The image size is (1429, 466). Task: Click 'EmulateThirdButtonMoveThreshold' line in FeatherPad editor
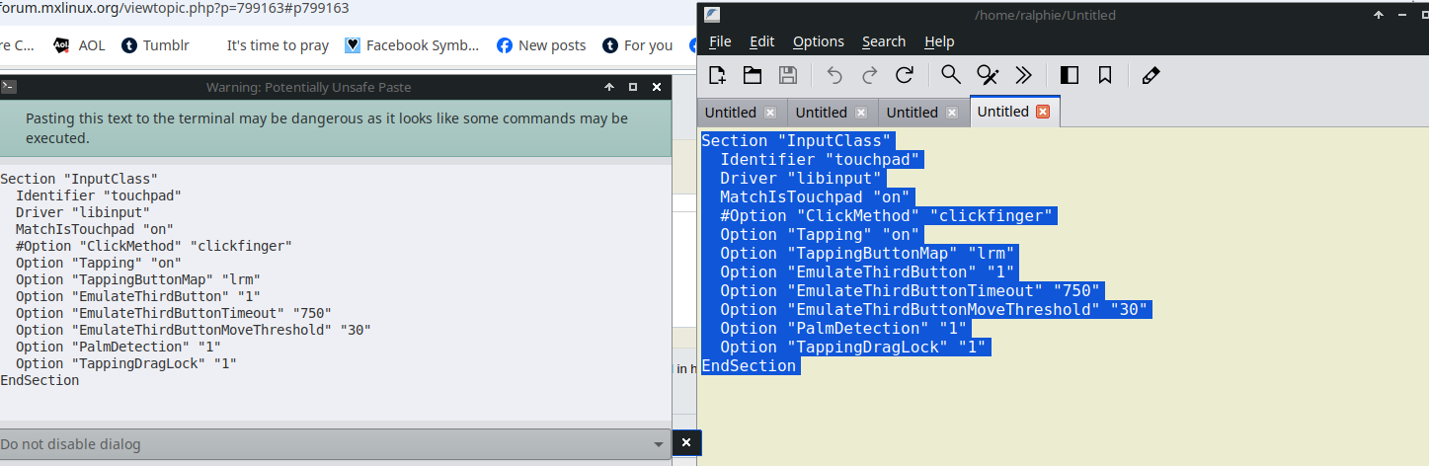pyautogui.click(x=934, y=309)
